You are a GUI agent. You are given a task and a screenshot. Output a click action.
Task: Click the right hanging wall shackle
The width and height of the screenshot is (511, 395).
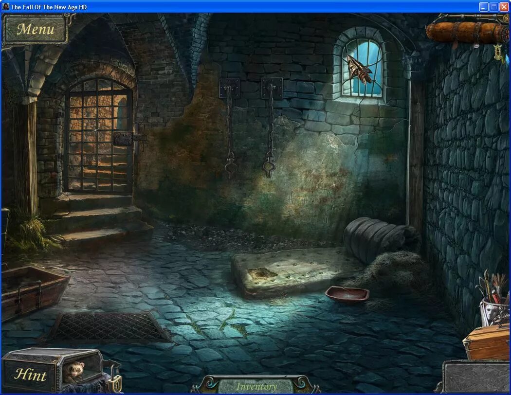pos(269,166)
